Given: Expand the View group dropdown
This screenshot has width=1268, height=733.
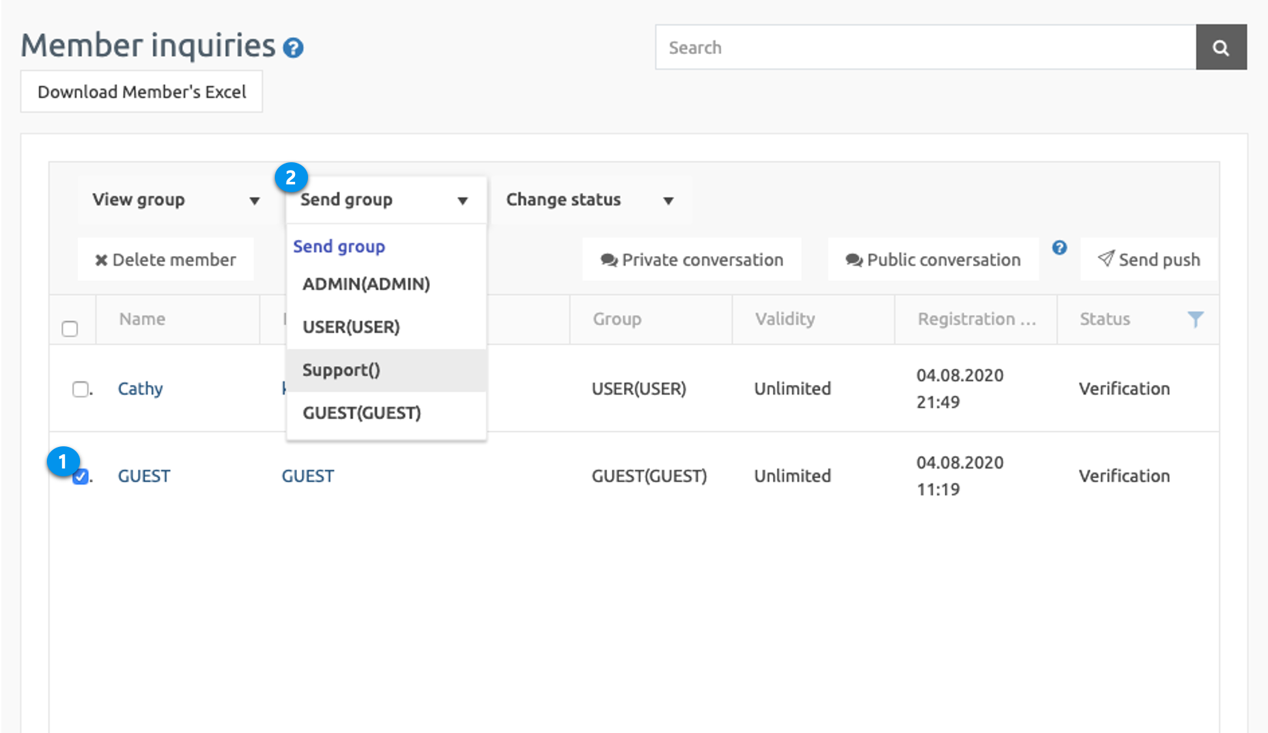Looking at the screenshot, I should point(176,200).
